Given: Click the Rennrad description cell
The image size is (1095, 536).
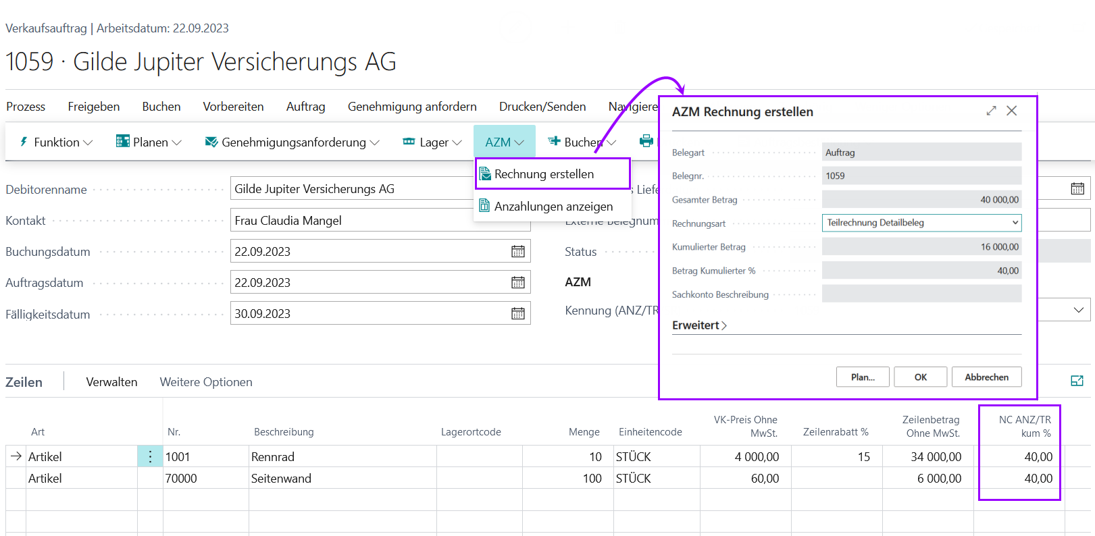Looking at the screenshot, I should pyautogui.click(x=342, y=456).
